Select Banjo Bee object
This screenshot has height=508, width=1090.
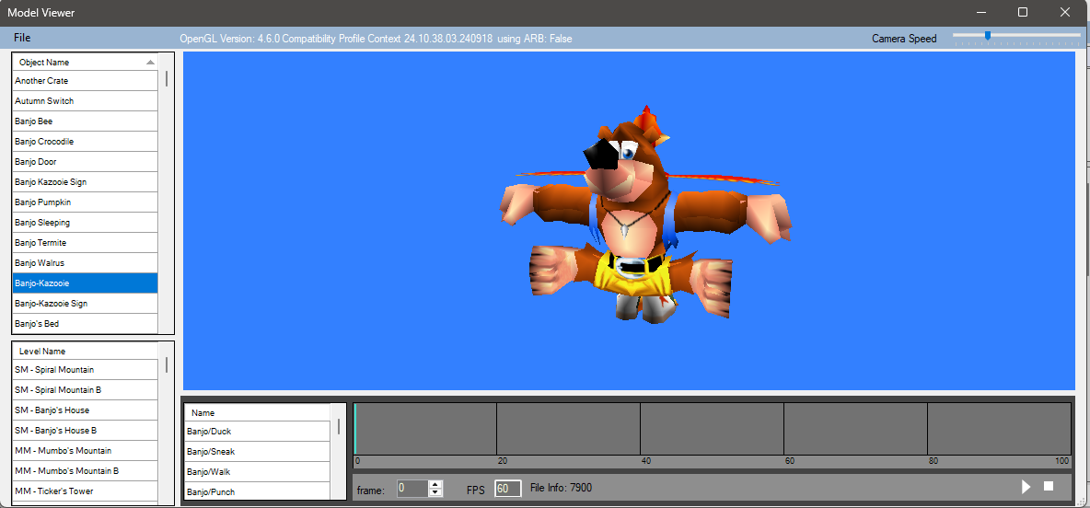(85, 121)
